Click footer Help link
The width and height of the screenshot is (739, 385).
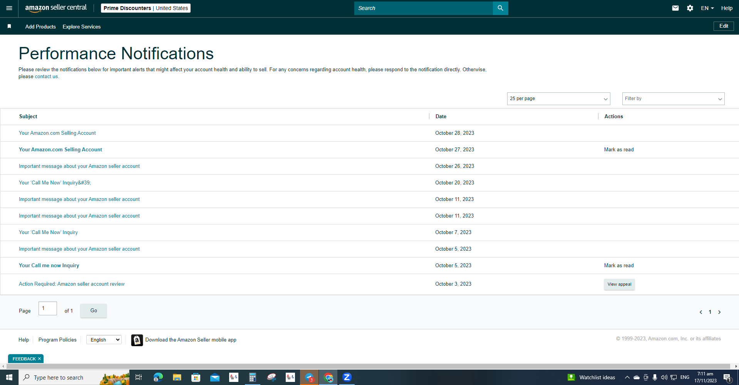tap(23, 340)
